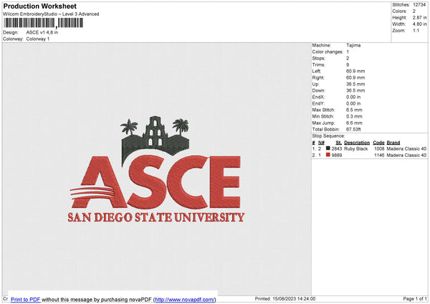Image resolution: width=430 pixels, height=304 pixels.
Task: Click the red thread color swatch
Action: point(328,155)
